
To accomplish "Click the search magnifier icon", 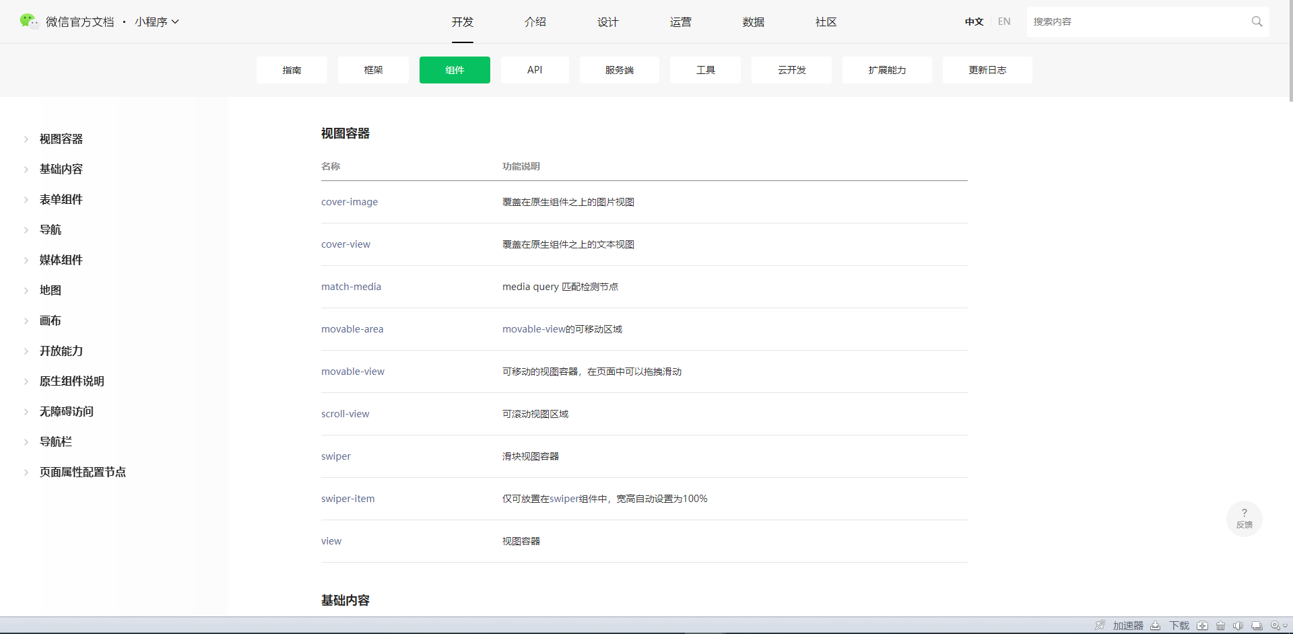I will 1257,22.
